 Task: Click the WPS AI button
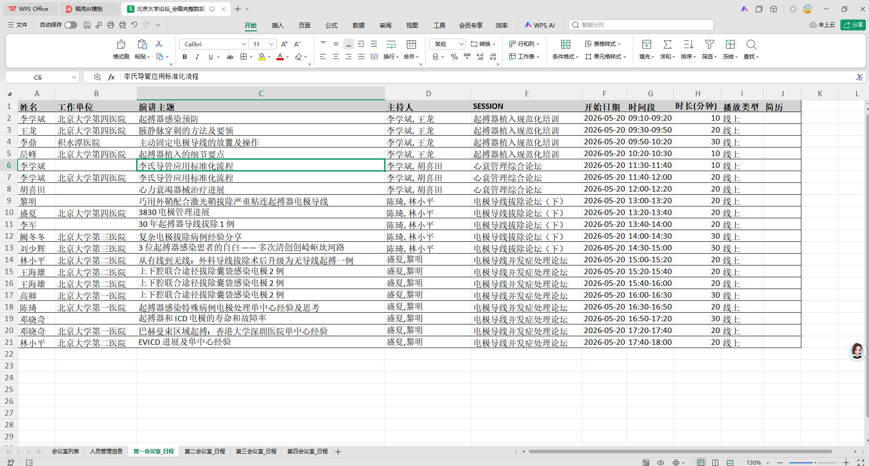(540, 25)
